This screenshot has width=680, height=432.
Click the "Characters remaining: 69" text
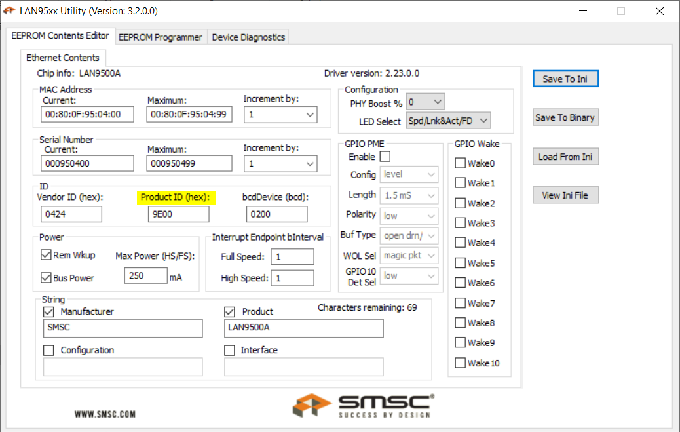click(368, 307)
